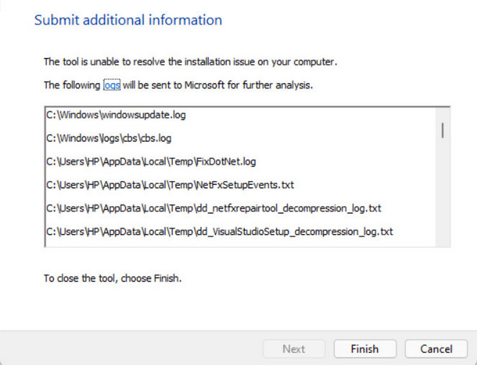Click the "logs" hyperlink
The width and height of the screenshot is (477, 365).
(112, 86)
